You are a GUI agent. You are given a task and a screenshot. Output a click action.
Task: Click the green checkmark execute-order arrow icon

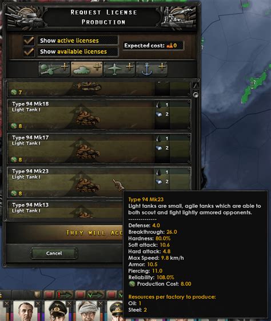[96, 295]
